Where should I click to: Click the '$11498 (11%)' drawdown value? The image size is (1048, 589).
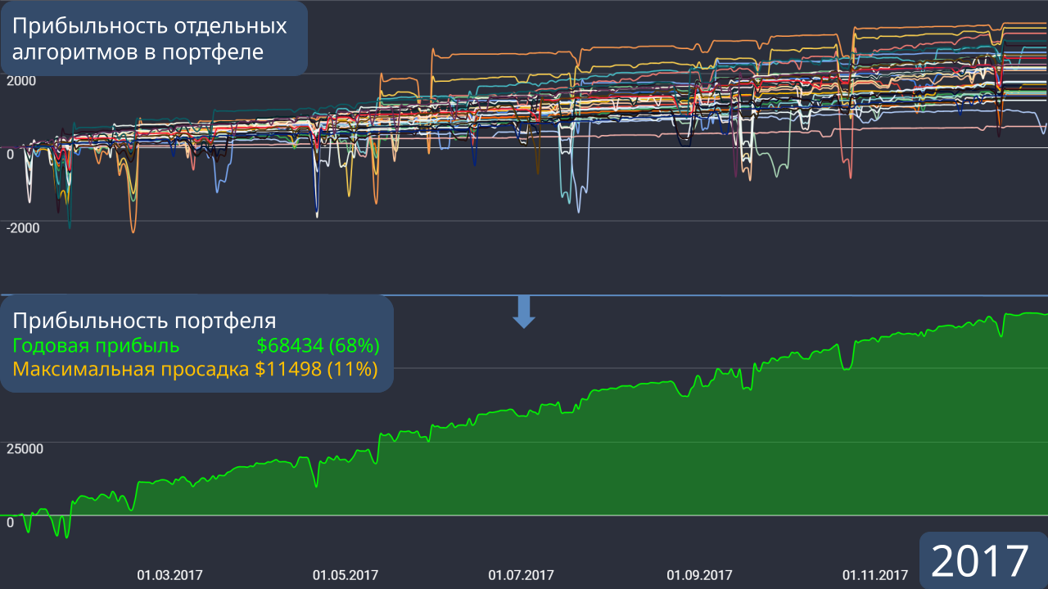pyautogui.click(x=316, y=369)
